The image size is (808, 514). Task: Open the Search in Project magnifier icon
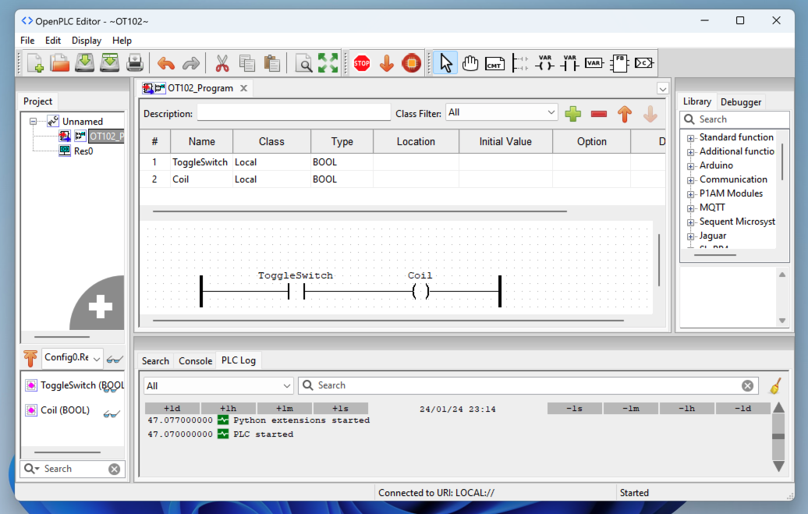coord(303,63)
